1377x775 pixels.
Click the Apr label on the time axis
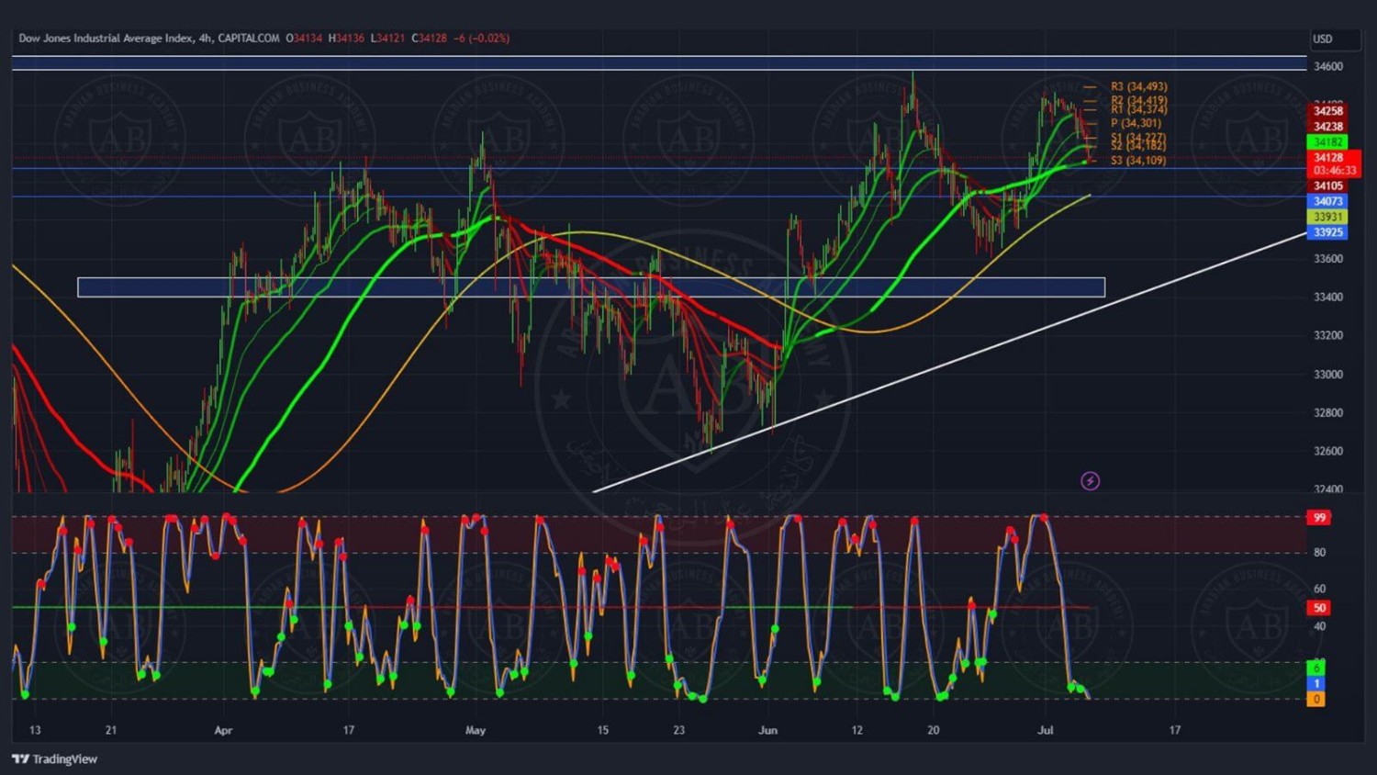point(223,731)
